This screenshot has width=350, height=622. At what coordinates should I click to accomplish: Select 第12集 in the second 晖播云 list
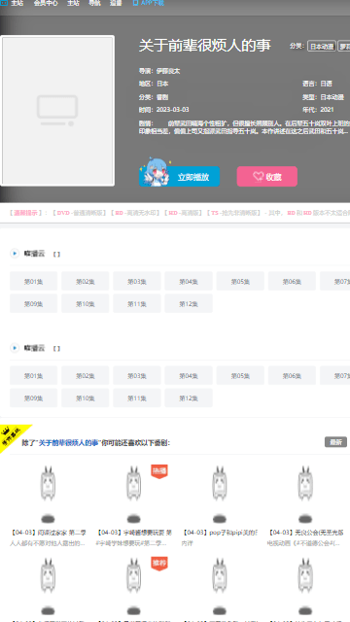tap(189, 397)
